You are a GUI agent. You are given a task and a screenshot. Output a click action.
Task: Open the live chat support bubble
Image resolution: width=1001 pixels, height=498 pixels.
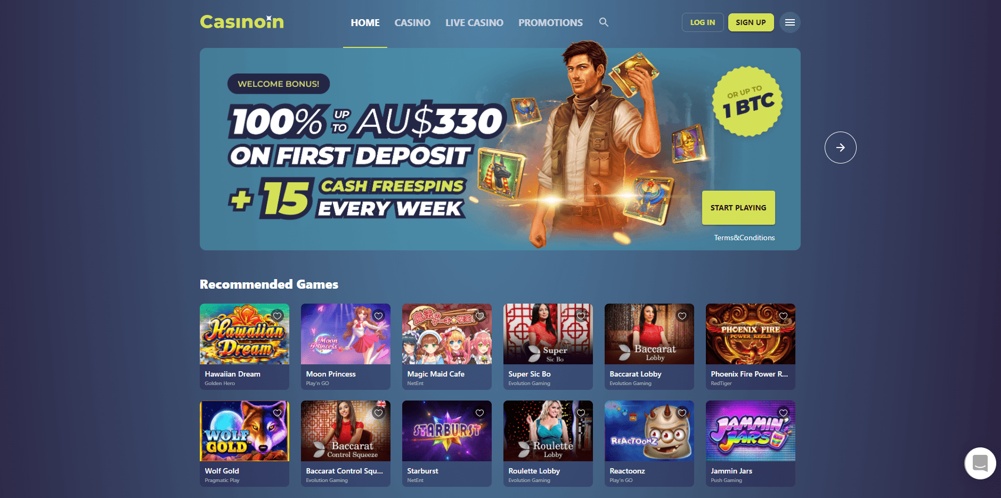point(980,463)
